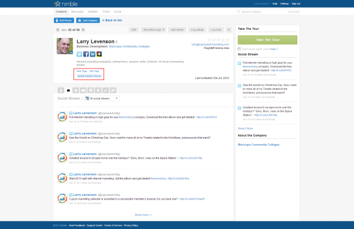Open the dollar-sign deals tab icon
354x229 pixels.
point(98,90)
